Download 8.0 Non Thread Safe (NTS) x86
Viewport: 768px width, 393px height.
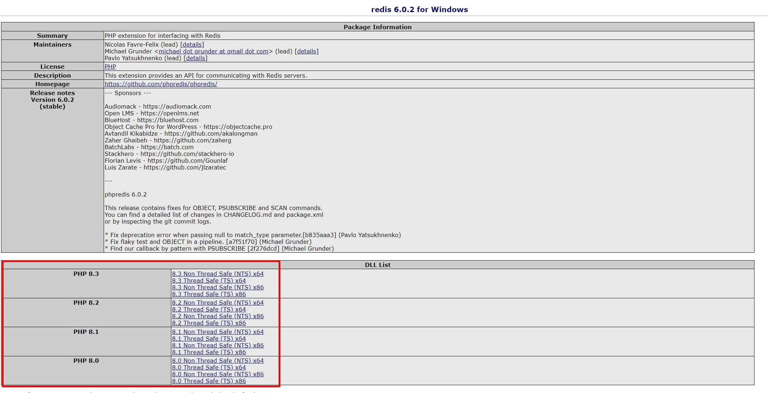point(218,374)
